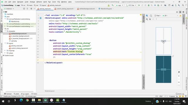Collapse the layout folder
The height and width of the screenshot is (105, 188).
5,43
